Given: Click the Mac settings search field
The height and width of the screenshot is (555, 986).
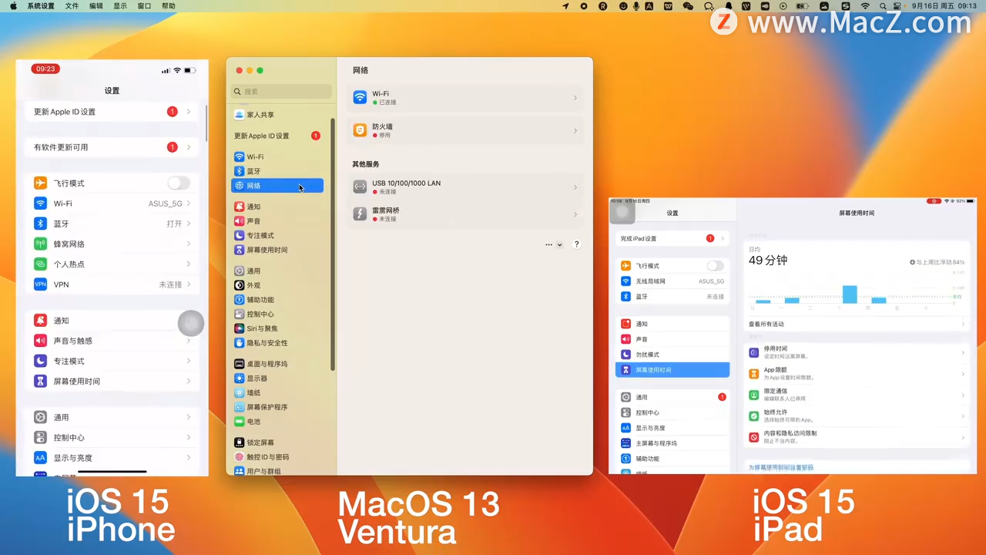Looking at the screenshot, I should pos(282,91).
